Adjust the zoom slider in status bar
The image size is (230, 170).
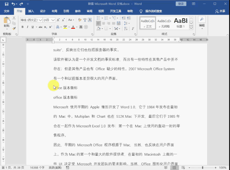203,167
